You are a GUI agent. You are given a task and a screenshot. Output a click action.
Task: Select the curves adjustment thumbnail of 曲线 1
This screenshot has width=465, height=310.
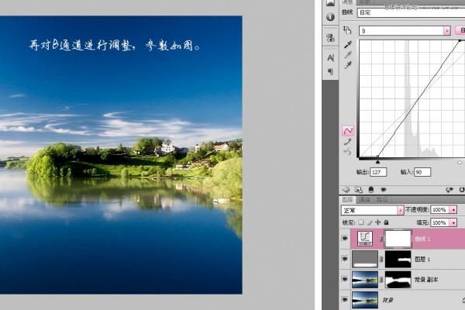click(365, 239)
